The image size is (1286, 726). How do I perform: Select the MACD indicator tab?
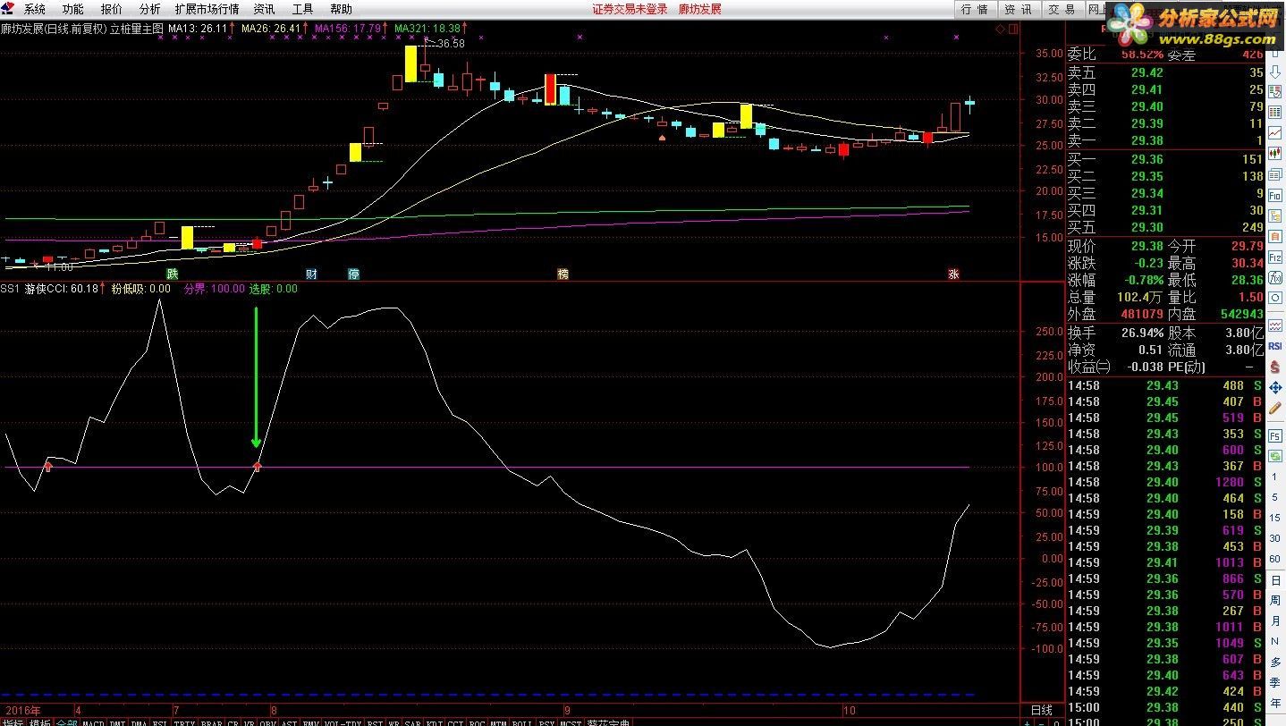[93, 720]
